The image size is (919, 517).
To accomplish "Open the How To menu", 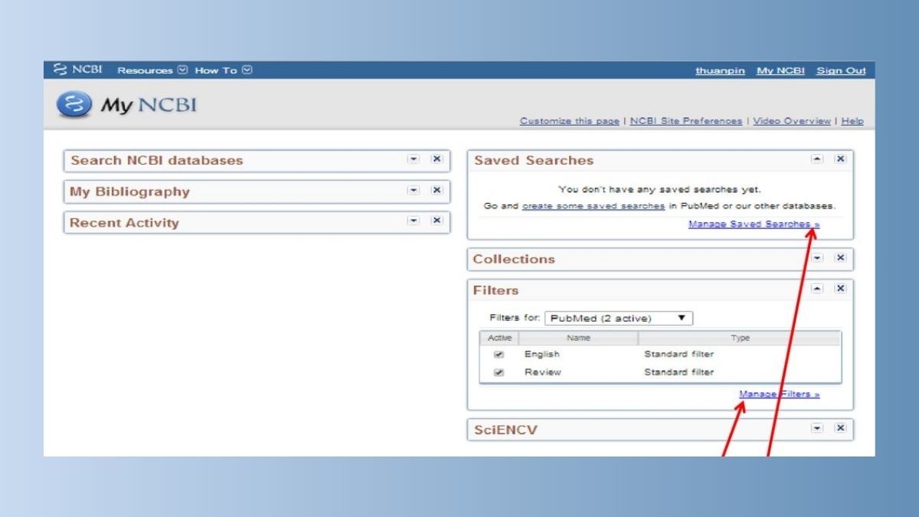I will click(223, 70).
